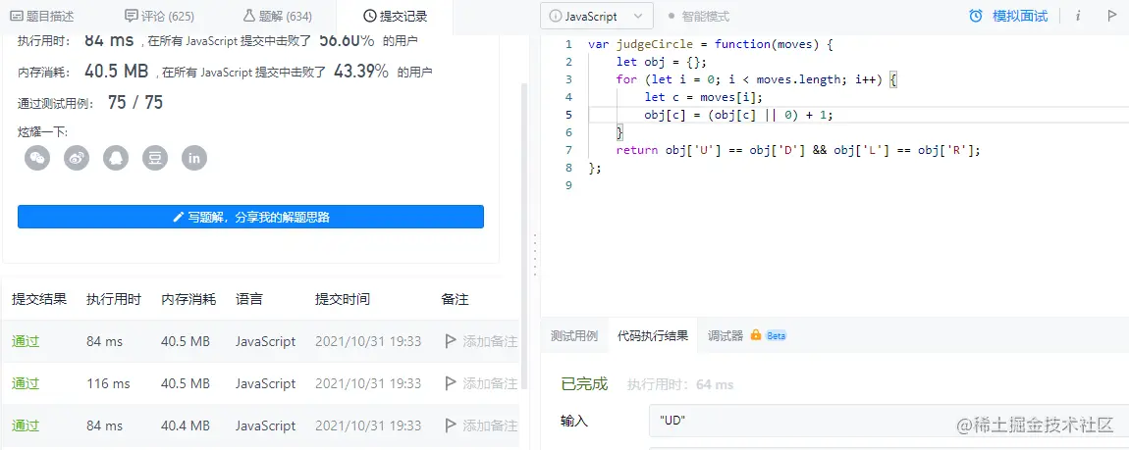The image size is (1129, 450).
Task: Click 备注 column header
Action: click(x=455, y=299)
